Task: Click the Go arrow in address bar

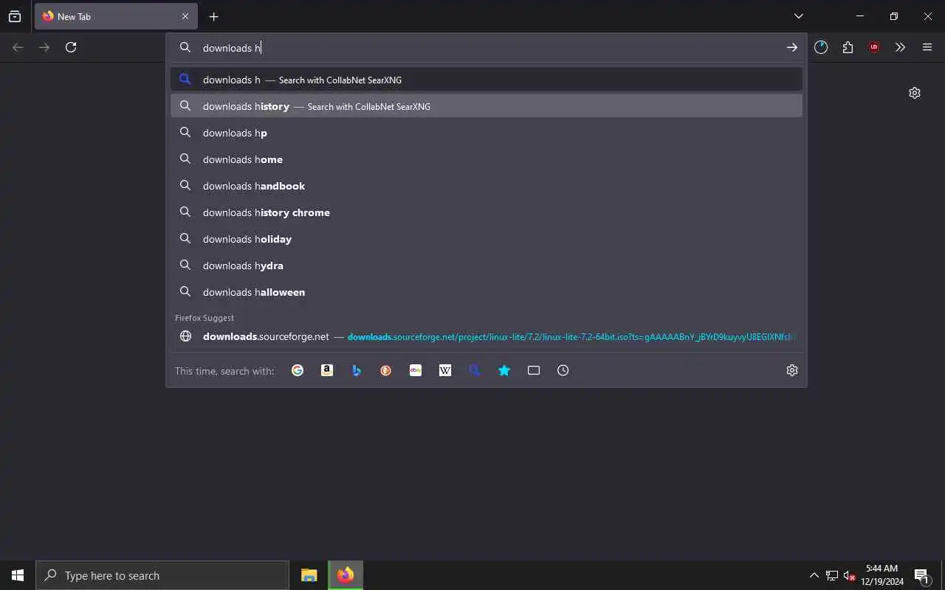Action: [x=791, y=47]
